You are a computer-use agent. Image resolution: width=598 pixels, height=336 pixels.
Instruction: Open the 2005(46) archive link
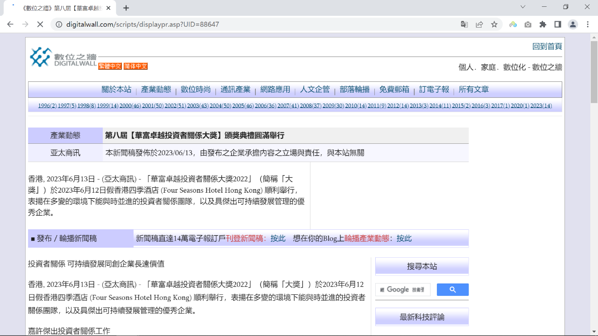[243, 106]
